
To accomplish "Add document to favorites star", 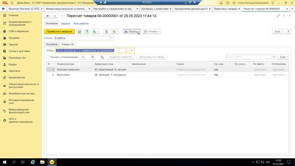I will click(x=63, y=16).
